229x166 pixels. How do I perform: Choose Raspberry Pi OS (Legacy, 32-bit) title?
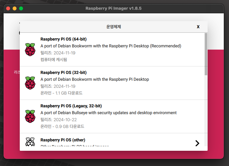click(x=71, y=106)
